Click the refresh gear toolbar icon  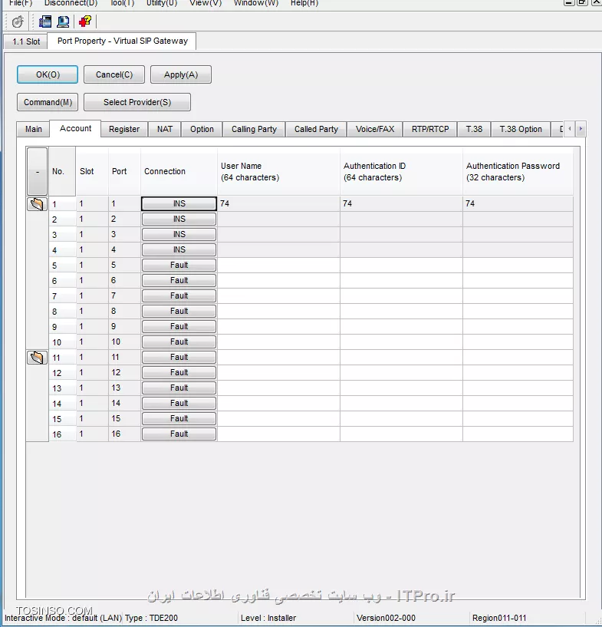17,21
